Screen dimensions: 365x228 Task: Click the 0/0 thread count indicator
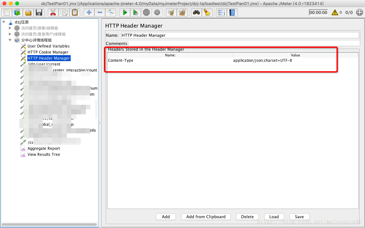[x=349, y=12]
